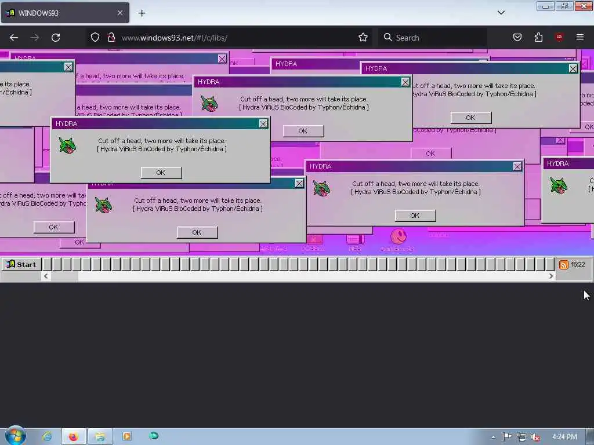
Task: Click the uBlock Origin toolbar icon
Action: pos(559,37)
